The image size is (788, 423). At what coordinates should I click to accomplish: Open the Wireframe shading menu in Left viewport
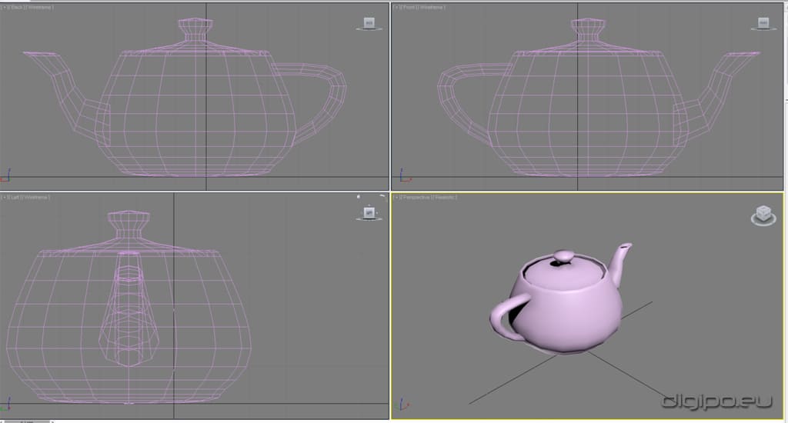[x=35, y=198]
